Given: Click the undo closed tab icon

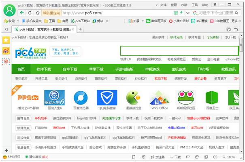Looking at the screenshot, I should [236, 29].
